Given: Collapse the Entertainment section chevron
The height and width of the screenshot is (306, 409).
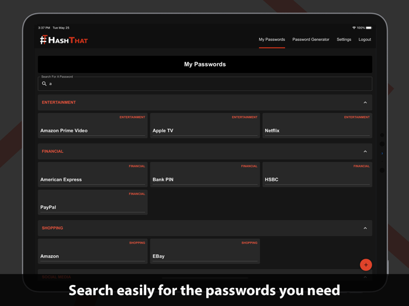Looking at the screenshot, I should [365, 103].
